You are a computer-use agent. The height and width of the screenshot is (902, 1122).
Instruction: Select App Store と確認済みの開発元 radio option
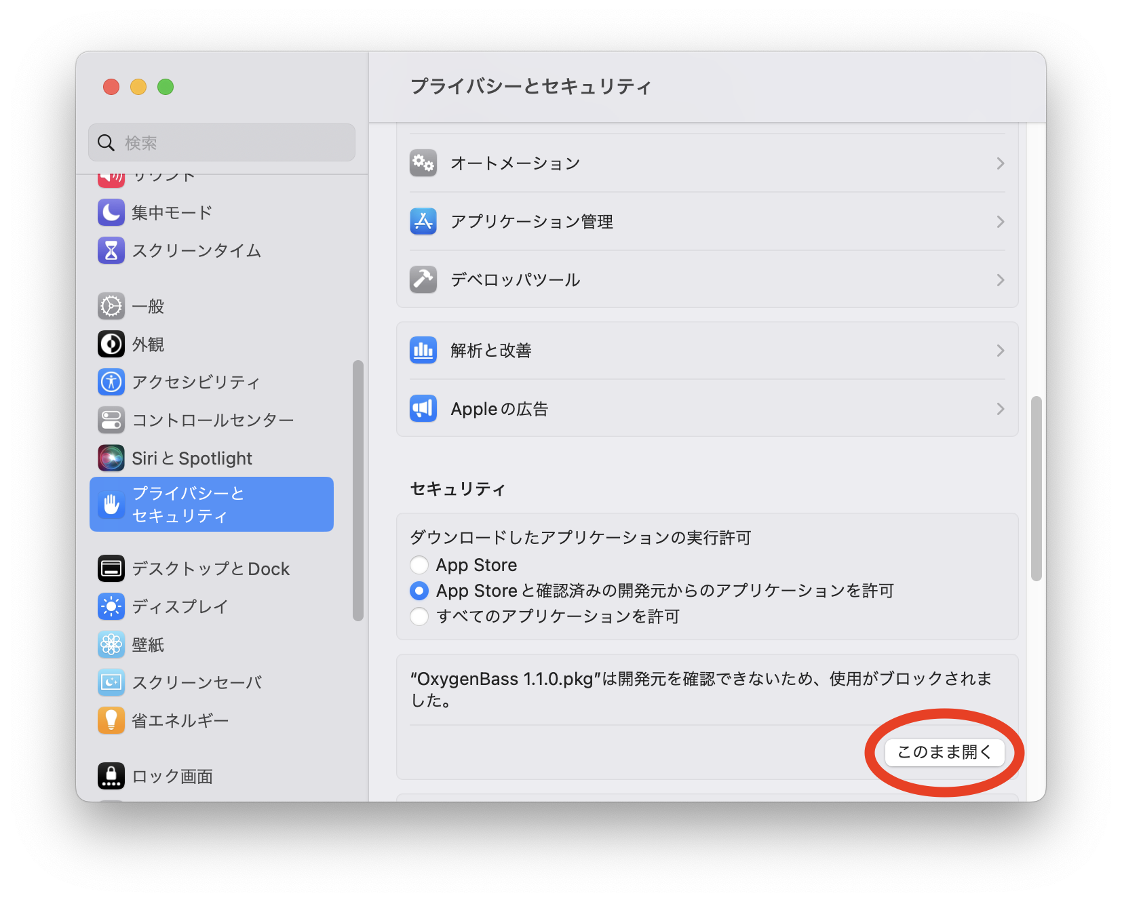419,591
